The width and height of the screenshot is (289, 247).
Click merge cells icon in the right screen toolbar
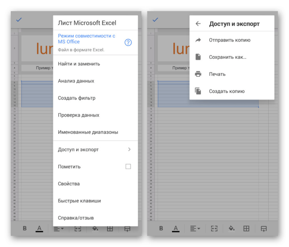tap(214, 229)
